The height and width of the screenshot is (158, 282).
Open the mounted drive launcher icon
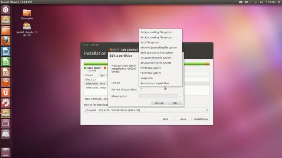6,134
